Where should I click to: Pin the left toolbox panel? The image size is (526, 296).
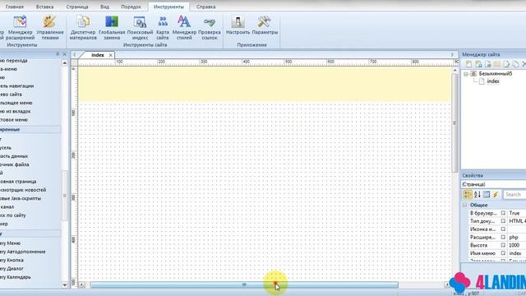click(x=58, y=54)
